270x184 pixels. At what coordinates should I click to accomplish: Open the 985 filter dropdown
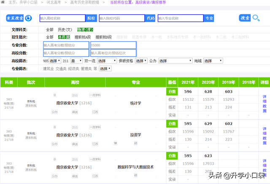(55, 61)
